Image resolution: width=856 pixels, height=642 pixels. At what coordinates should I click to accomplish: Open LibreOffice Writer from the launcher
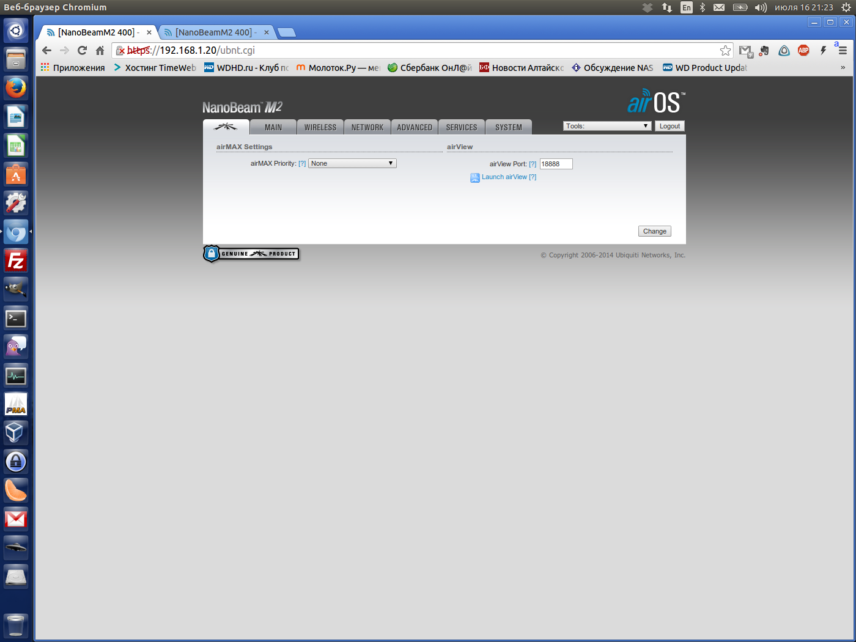coord(16,117)
